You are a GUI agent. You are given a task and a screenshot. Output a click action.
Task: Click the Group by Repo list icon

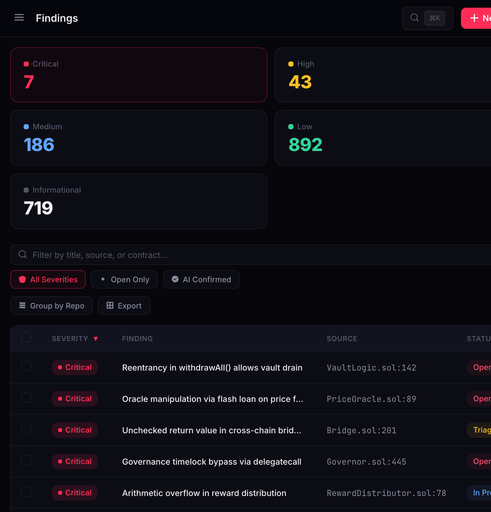point(22,306)
